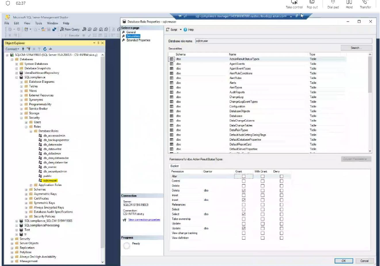Tick Deny checkbox for Take ownership
The image size is (380, 266).
[x=281, y=219]
